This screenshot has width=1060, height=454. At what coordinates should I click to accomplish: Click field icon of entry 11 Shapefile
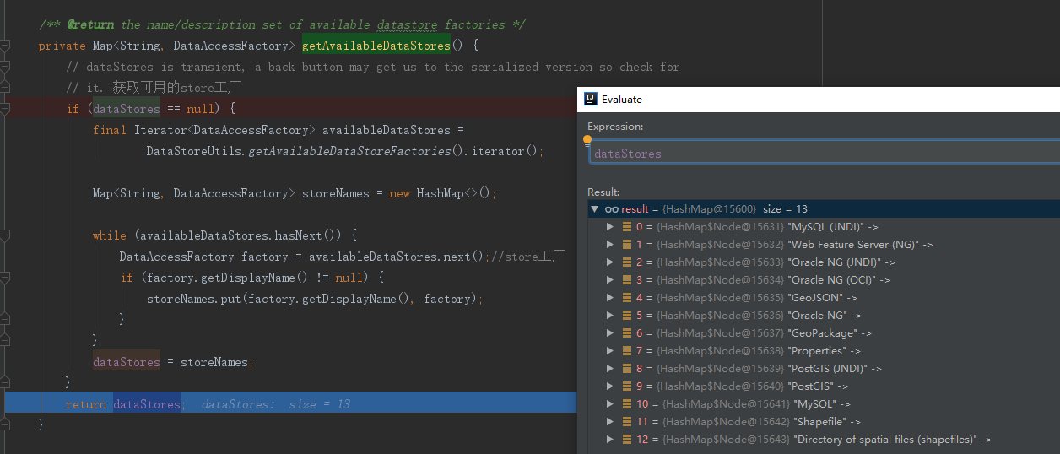pos(627,421)
